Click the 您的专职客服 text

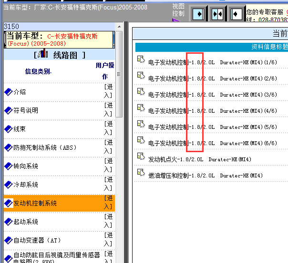tap(265, 12)
